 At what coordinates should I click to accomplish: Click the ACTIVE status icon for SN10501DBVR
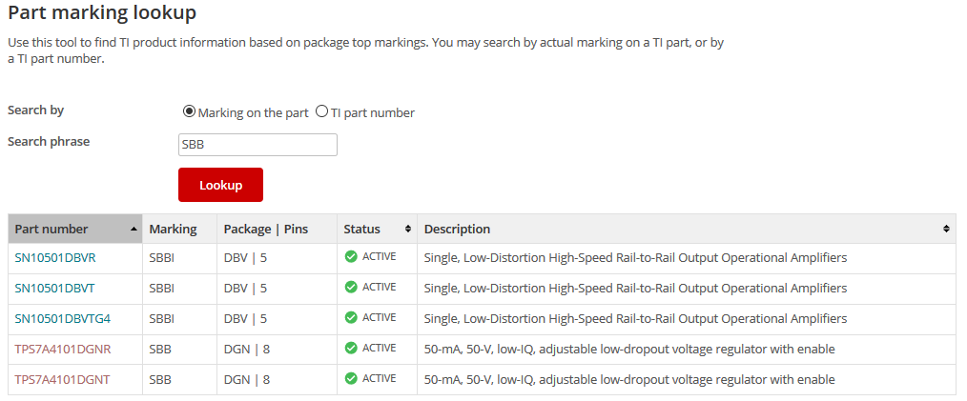tap(351, 257)
